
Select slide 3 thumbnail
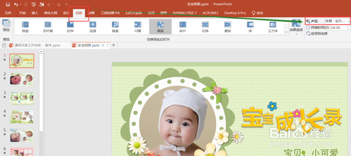(22, 98)
